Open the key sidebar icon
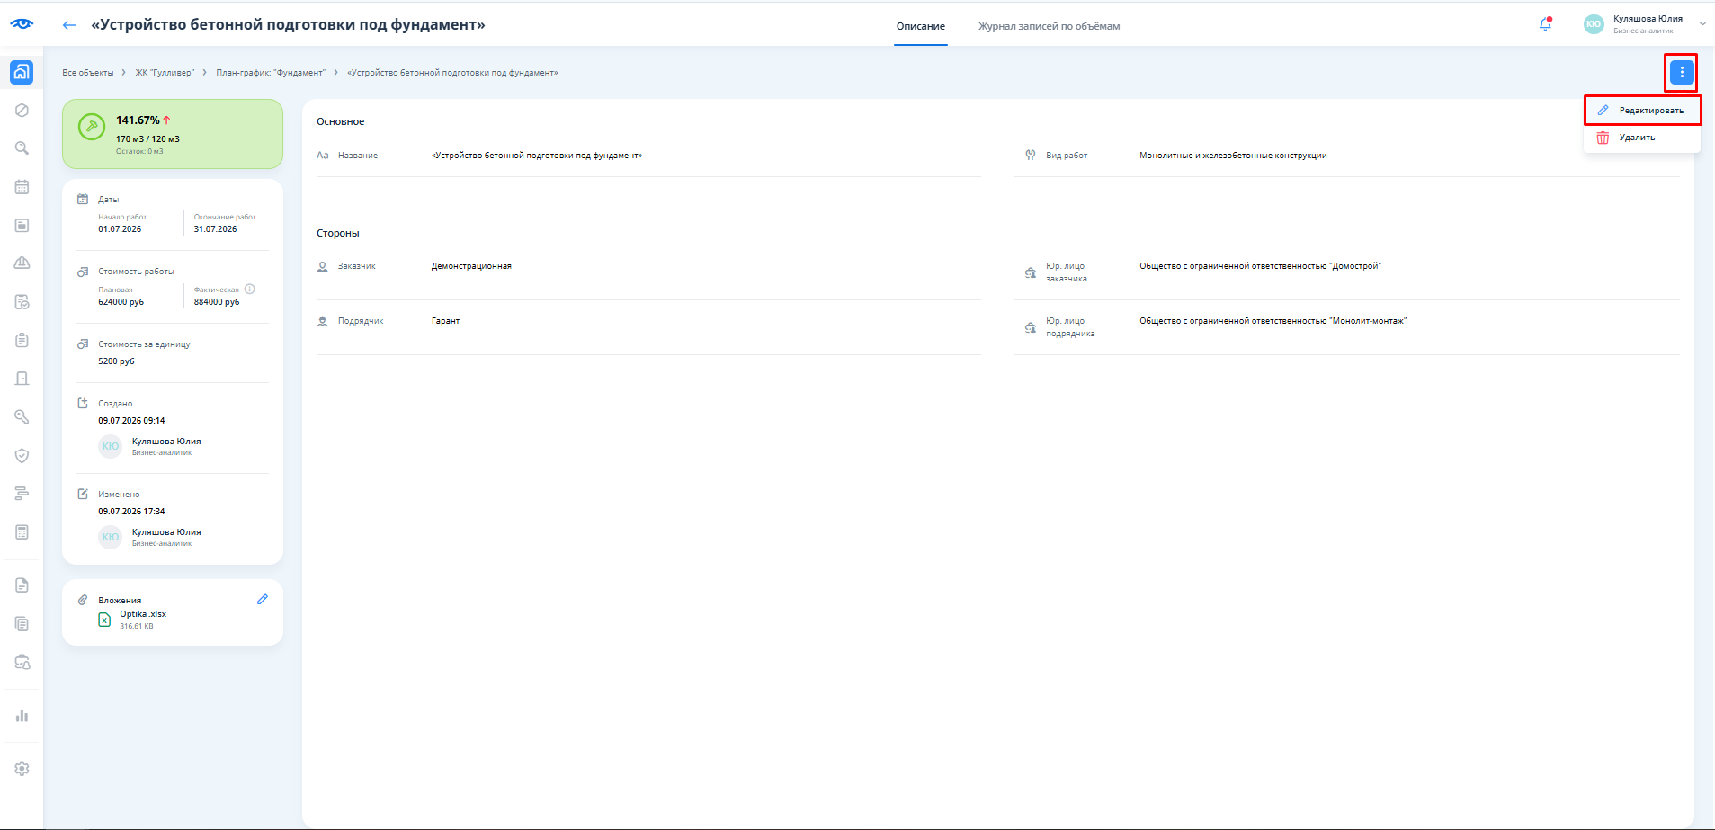This screenshot has height=830, width=1715. 22,416
